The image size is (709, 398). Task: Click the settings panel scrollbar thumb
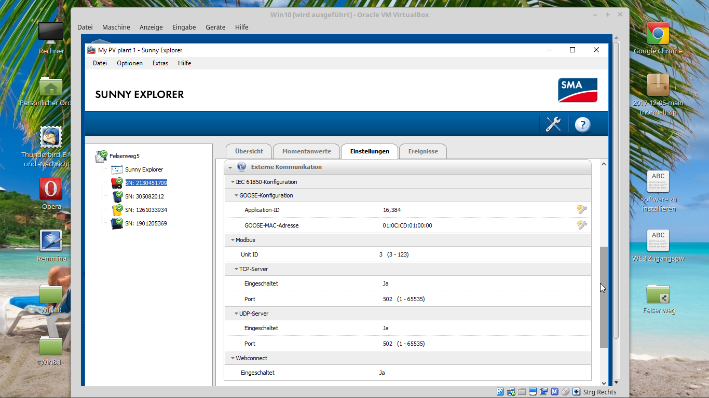coord(604,297)
